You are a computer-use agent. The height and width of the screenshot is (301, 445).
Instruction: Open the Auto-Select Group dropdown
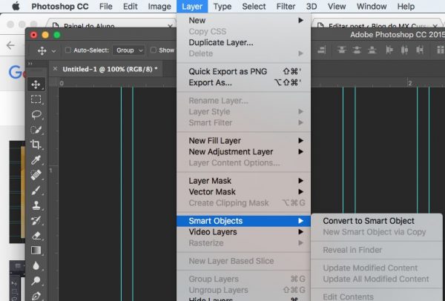click(128, 50)
